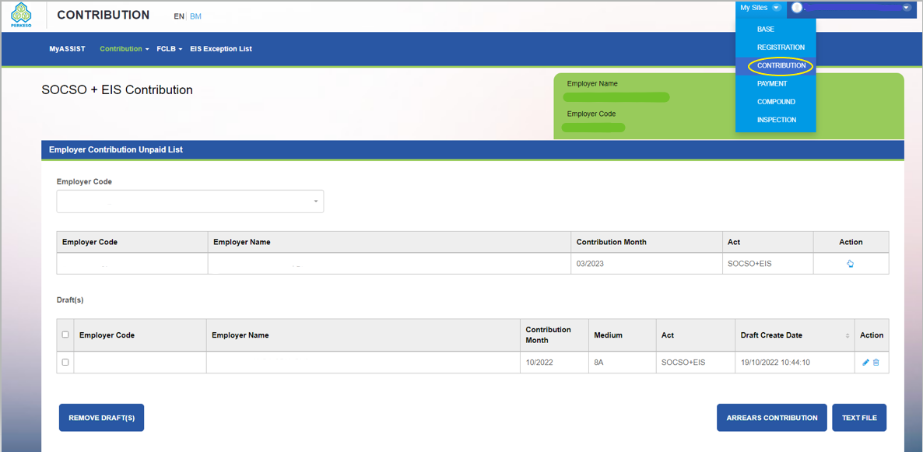Select INSPECTION from My Sites menu
Image resolution: width=923 pixels, height=452 pixels.
[777, 120]
